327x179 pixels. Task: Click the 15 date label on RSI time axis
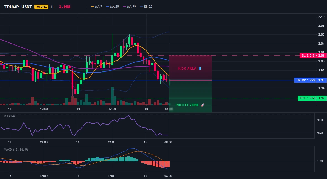(146, 142)
